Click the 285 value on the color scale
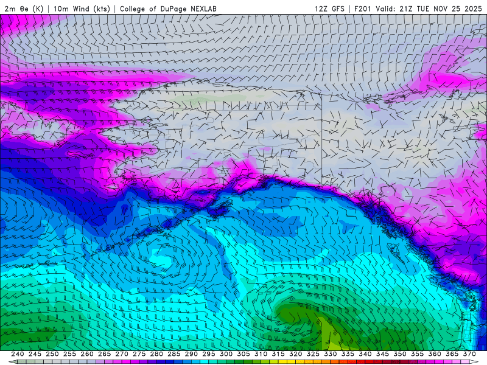Viewport: 487px width, 365px height. [174, 354]
